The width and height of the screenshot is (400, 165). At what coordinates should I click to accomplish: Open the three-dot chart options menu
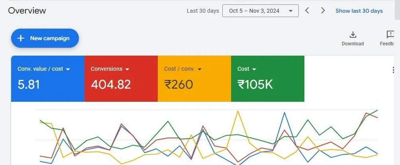[393, 70]
